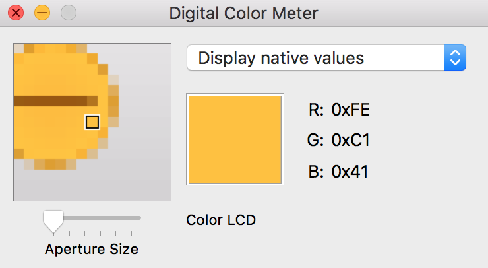Viewport: 488px width, 268px height.
Task: Click the "Color LCD" display profile label
Action: pyautogui.click(x=221, y=220)
